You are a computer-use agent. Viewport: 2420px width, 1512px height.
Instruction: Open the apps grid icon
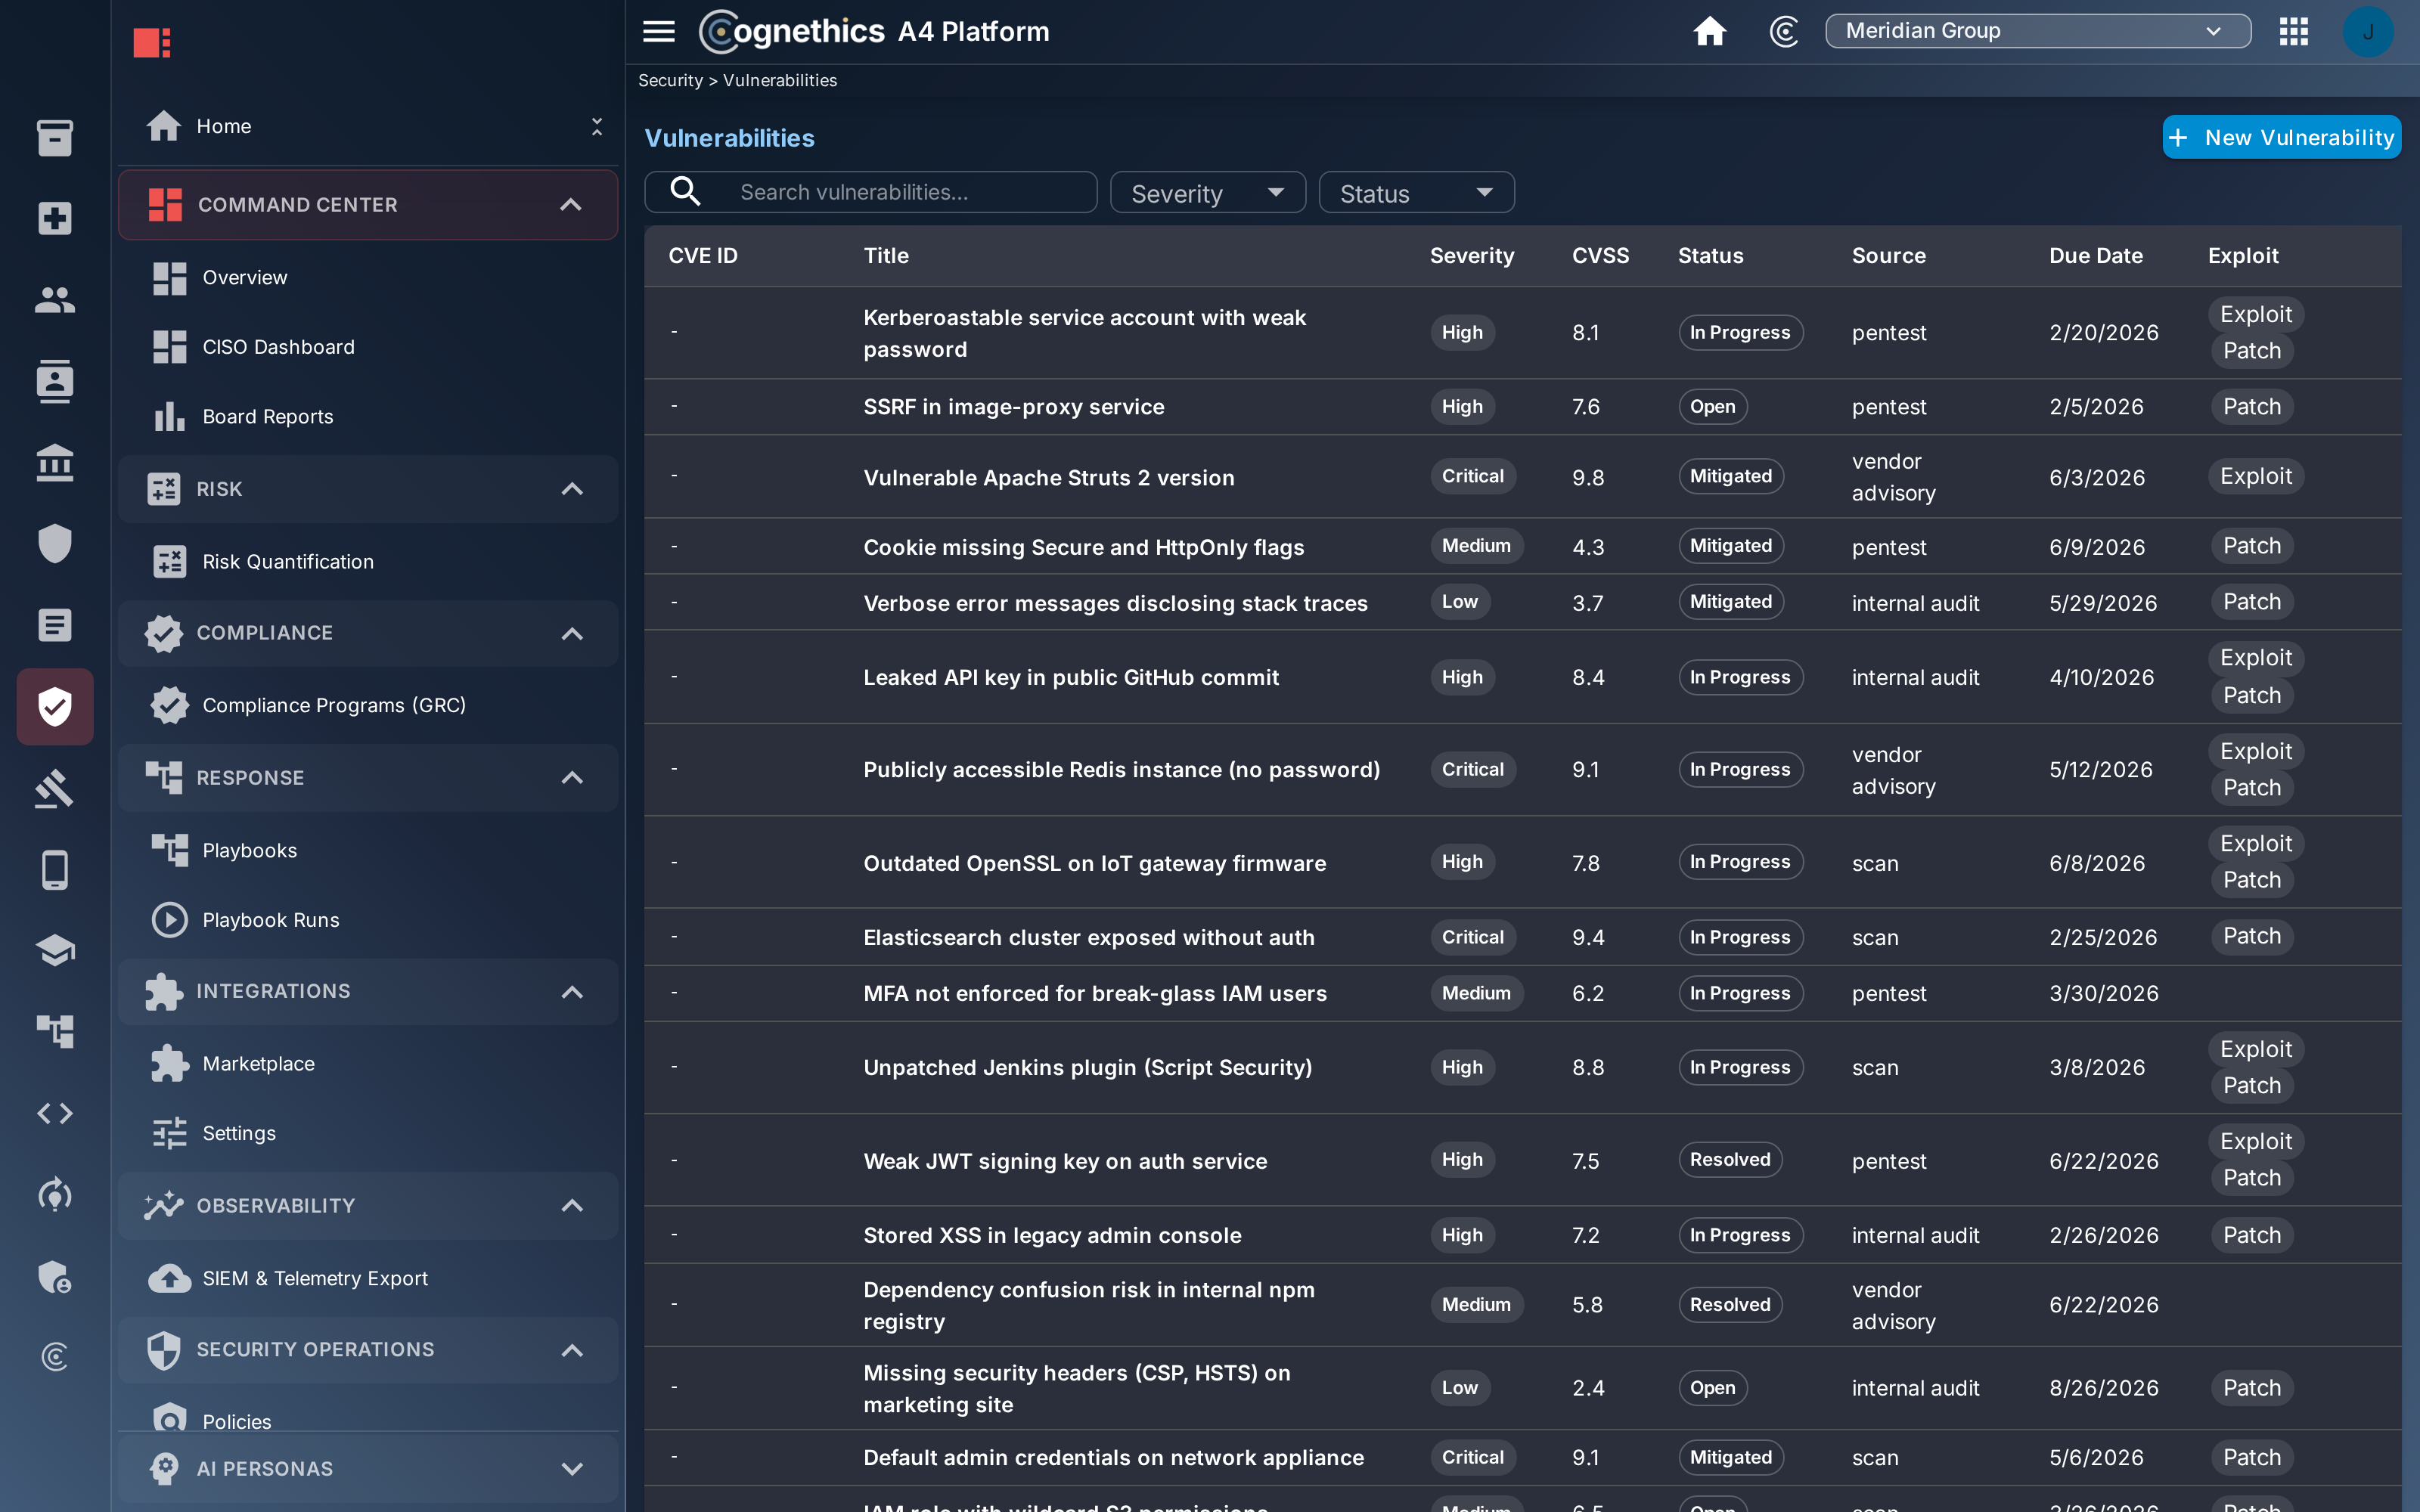(2294, 31)
